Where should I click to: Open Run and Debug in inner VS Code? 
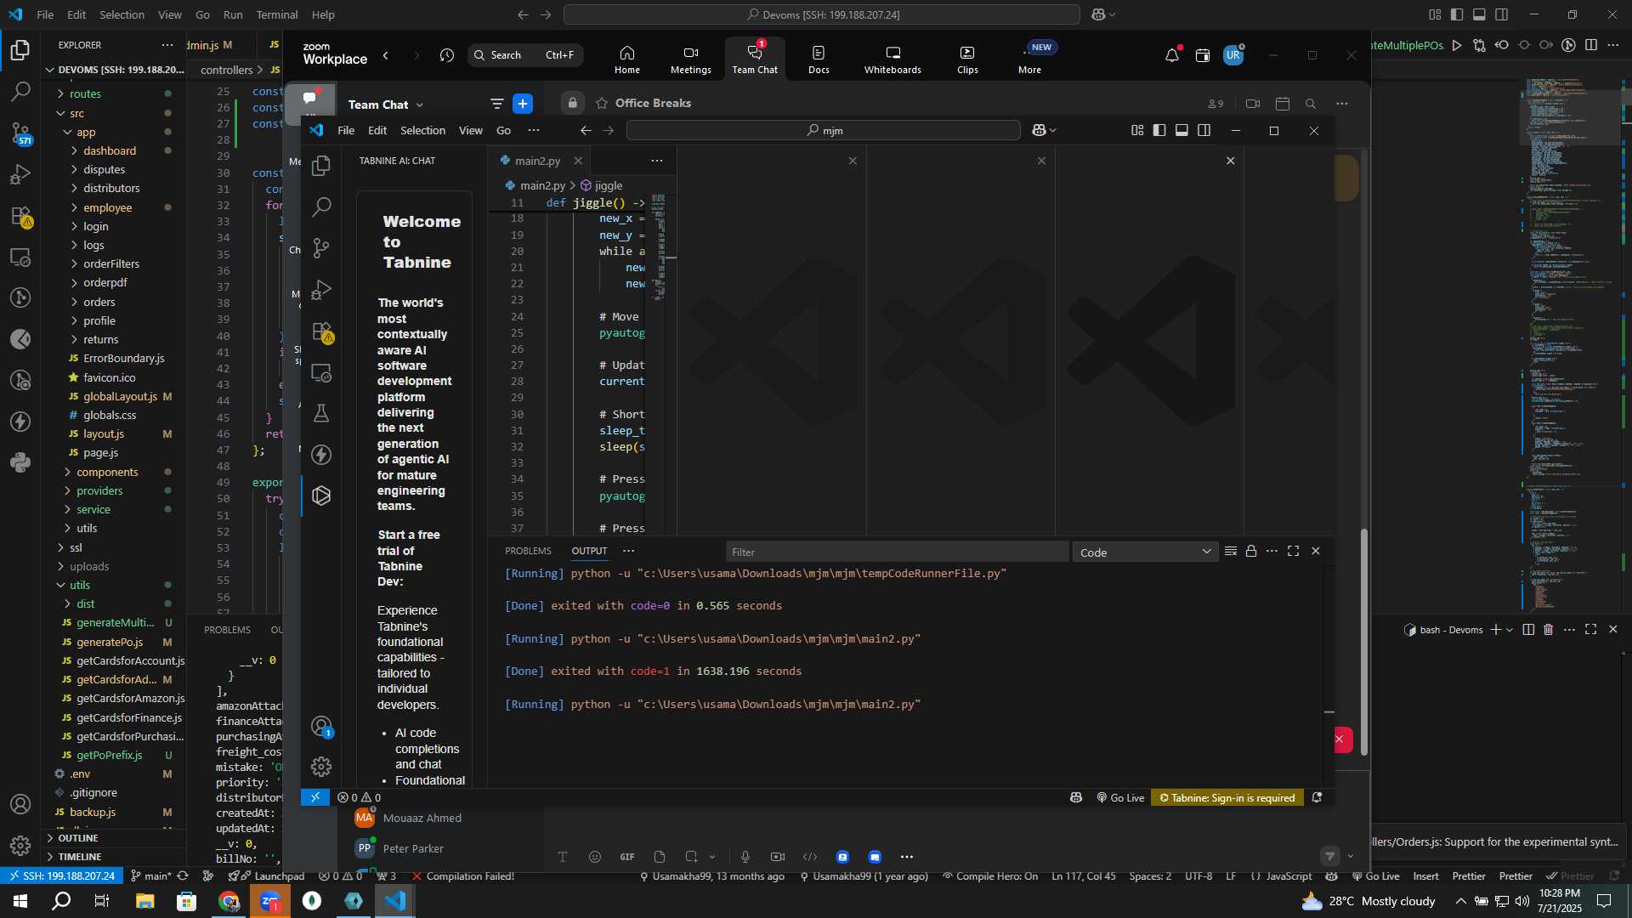pyautogui.click(x=321, y=290)
